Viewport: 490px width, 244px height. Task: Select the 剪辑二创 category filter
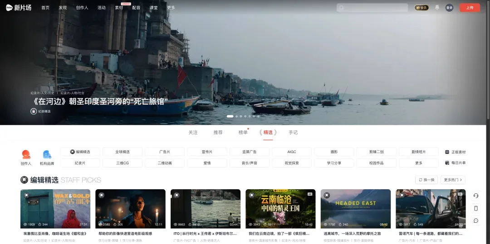[377, 152]
